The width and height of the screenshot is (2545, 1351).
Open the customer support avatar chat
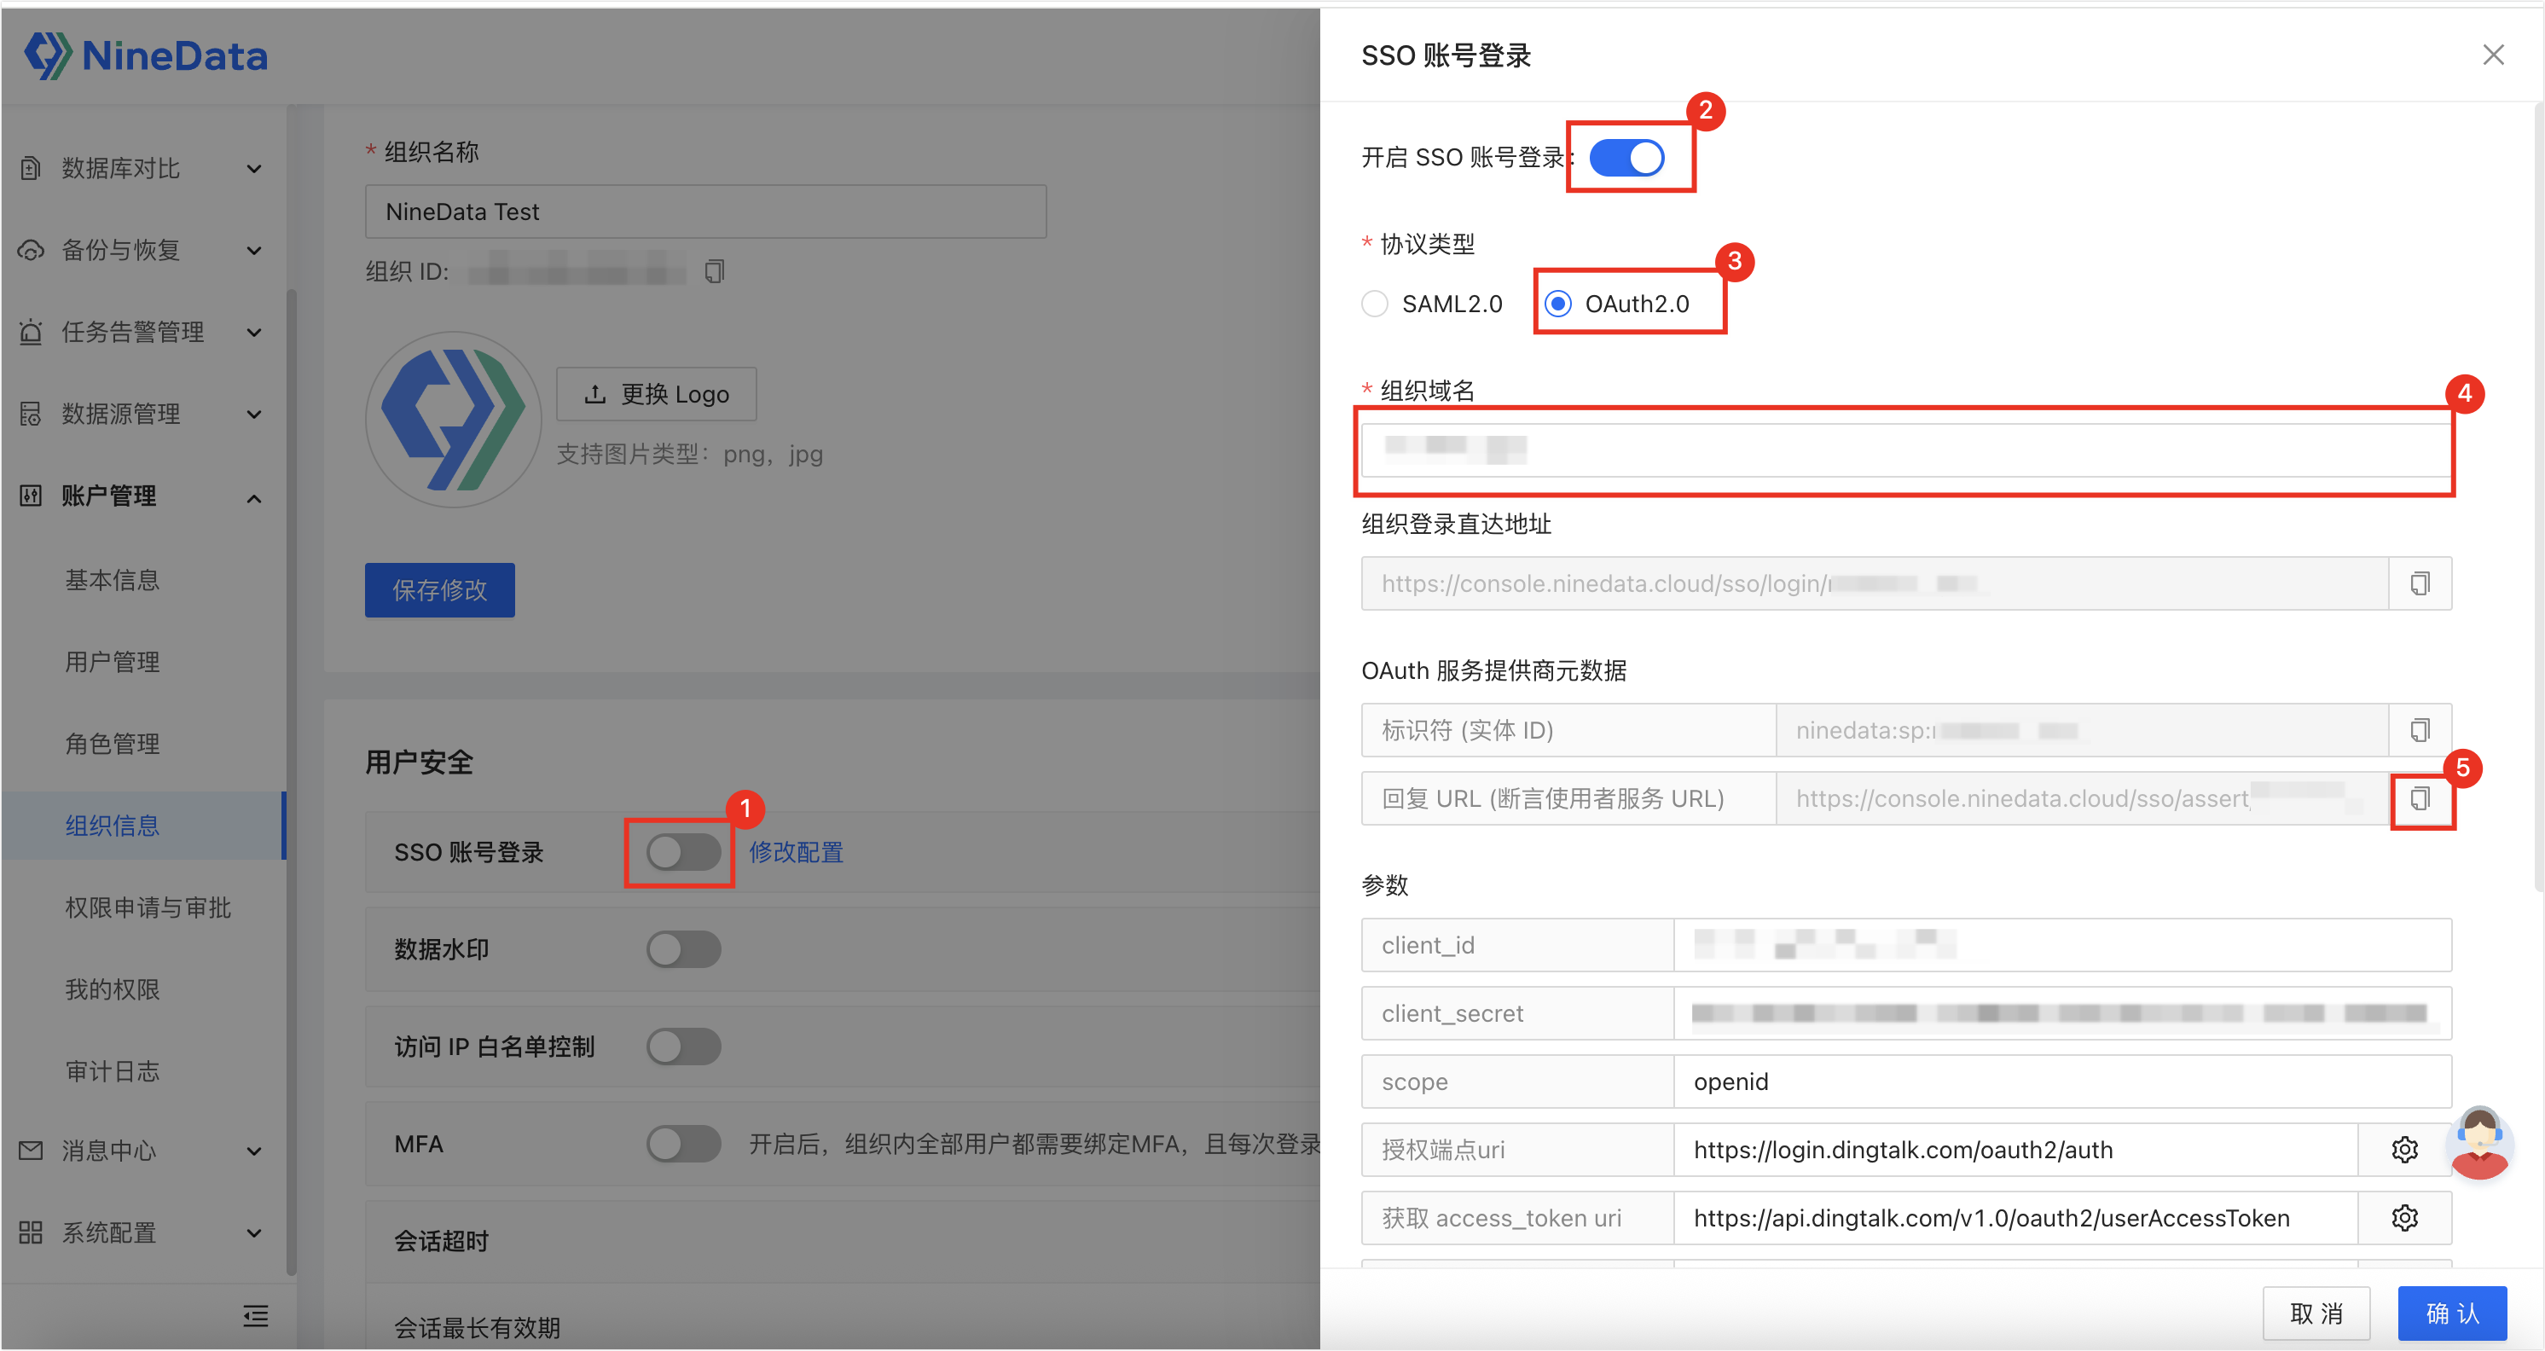[2478, 1144]
